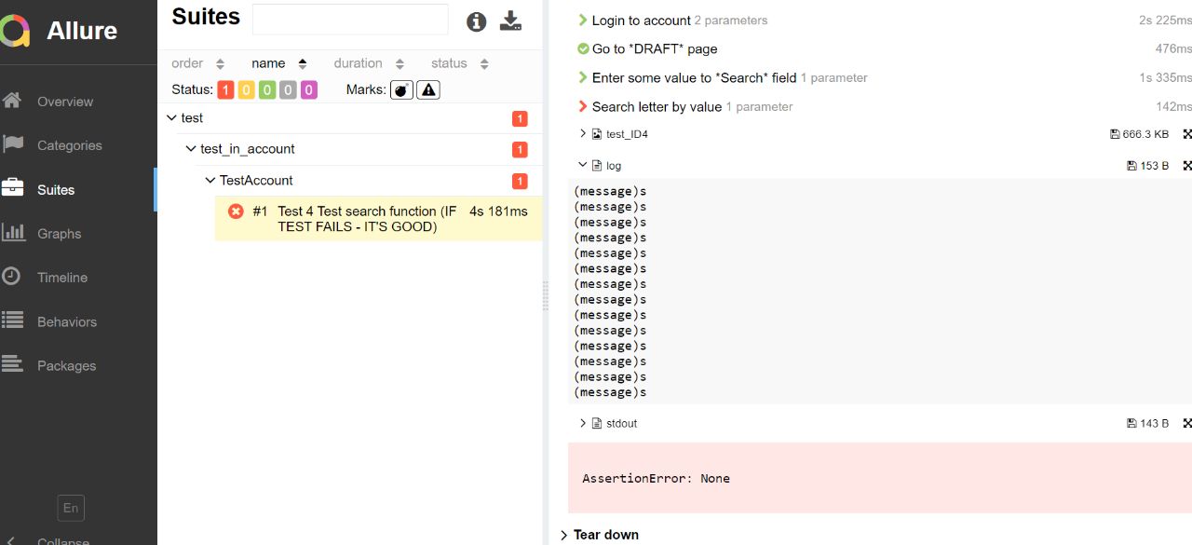Click the 4s 181ms duration of Test 4
Image resolution: width=1192 pixels, height=545 pixels.
499,211
